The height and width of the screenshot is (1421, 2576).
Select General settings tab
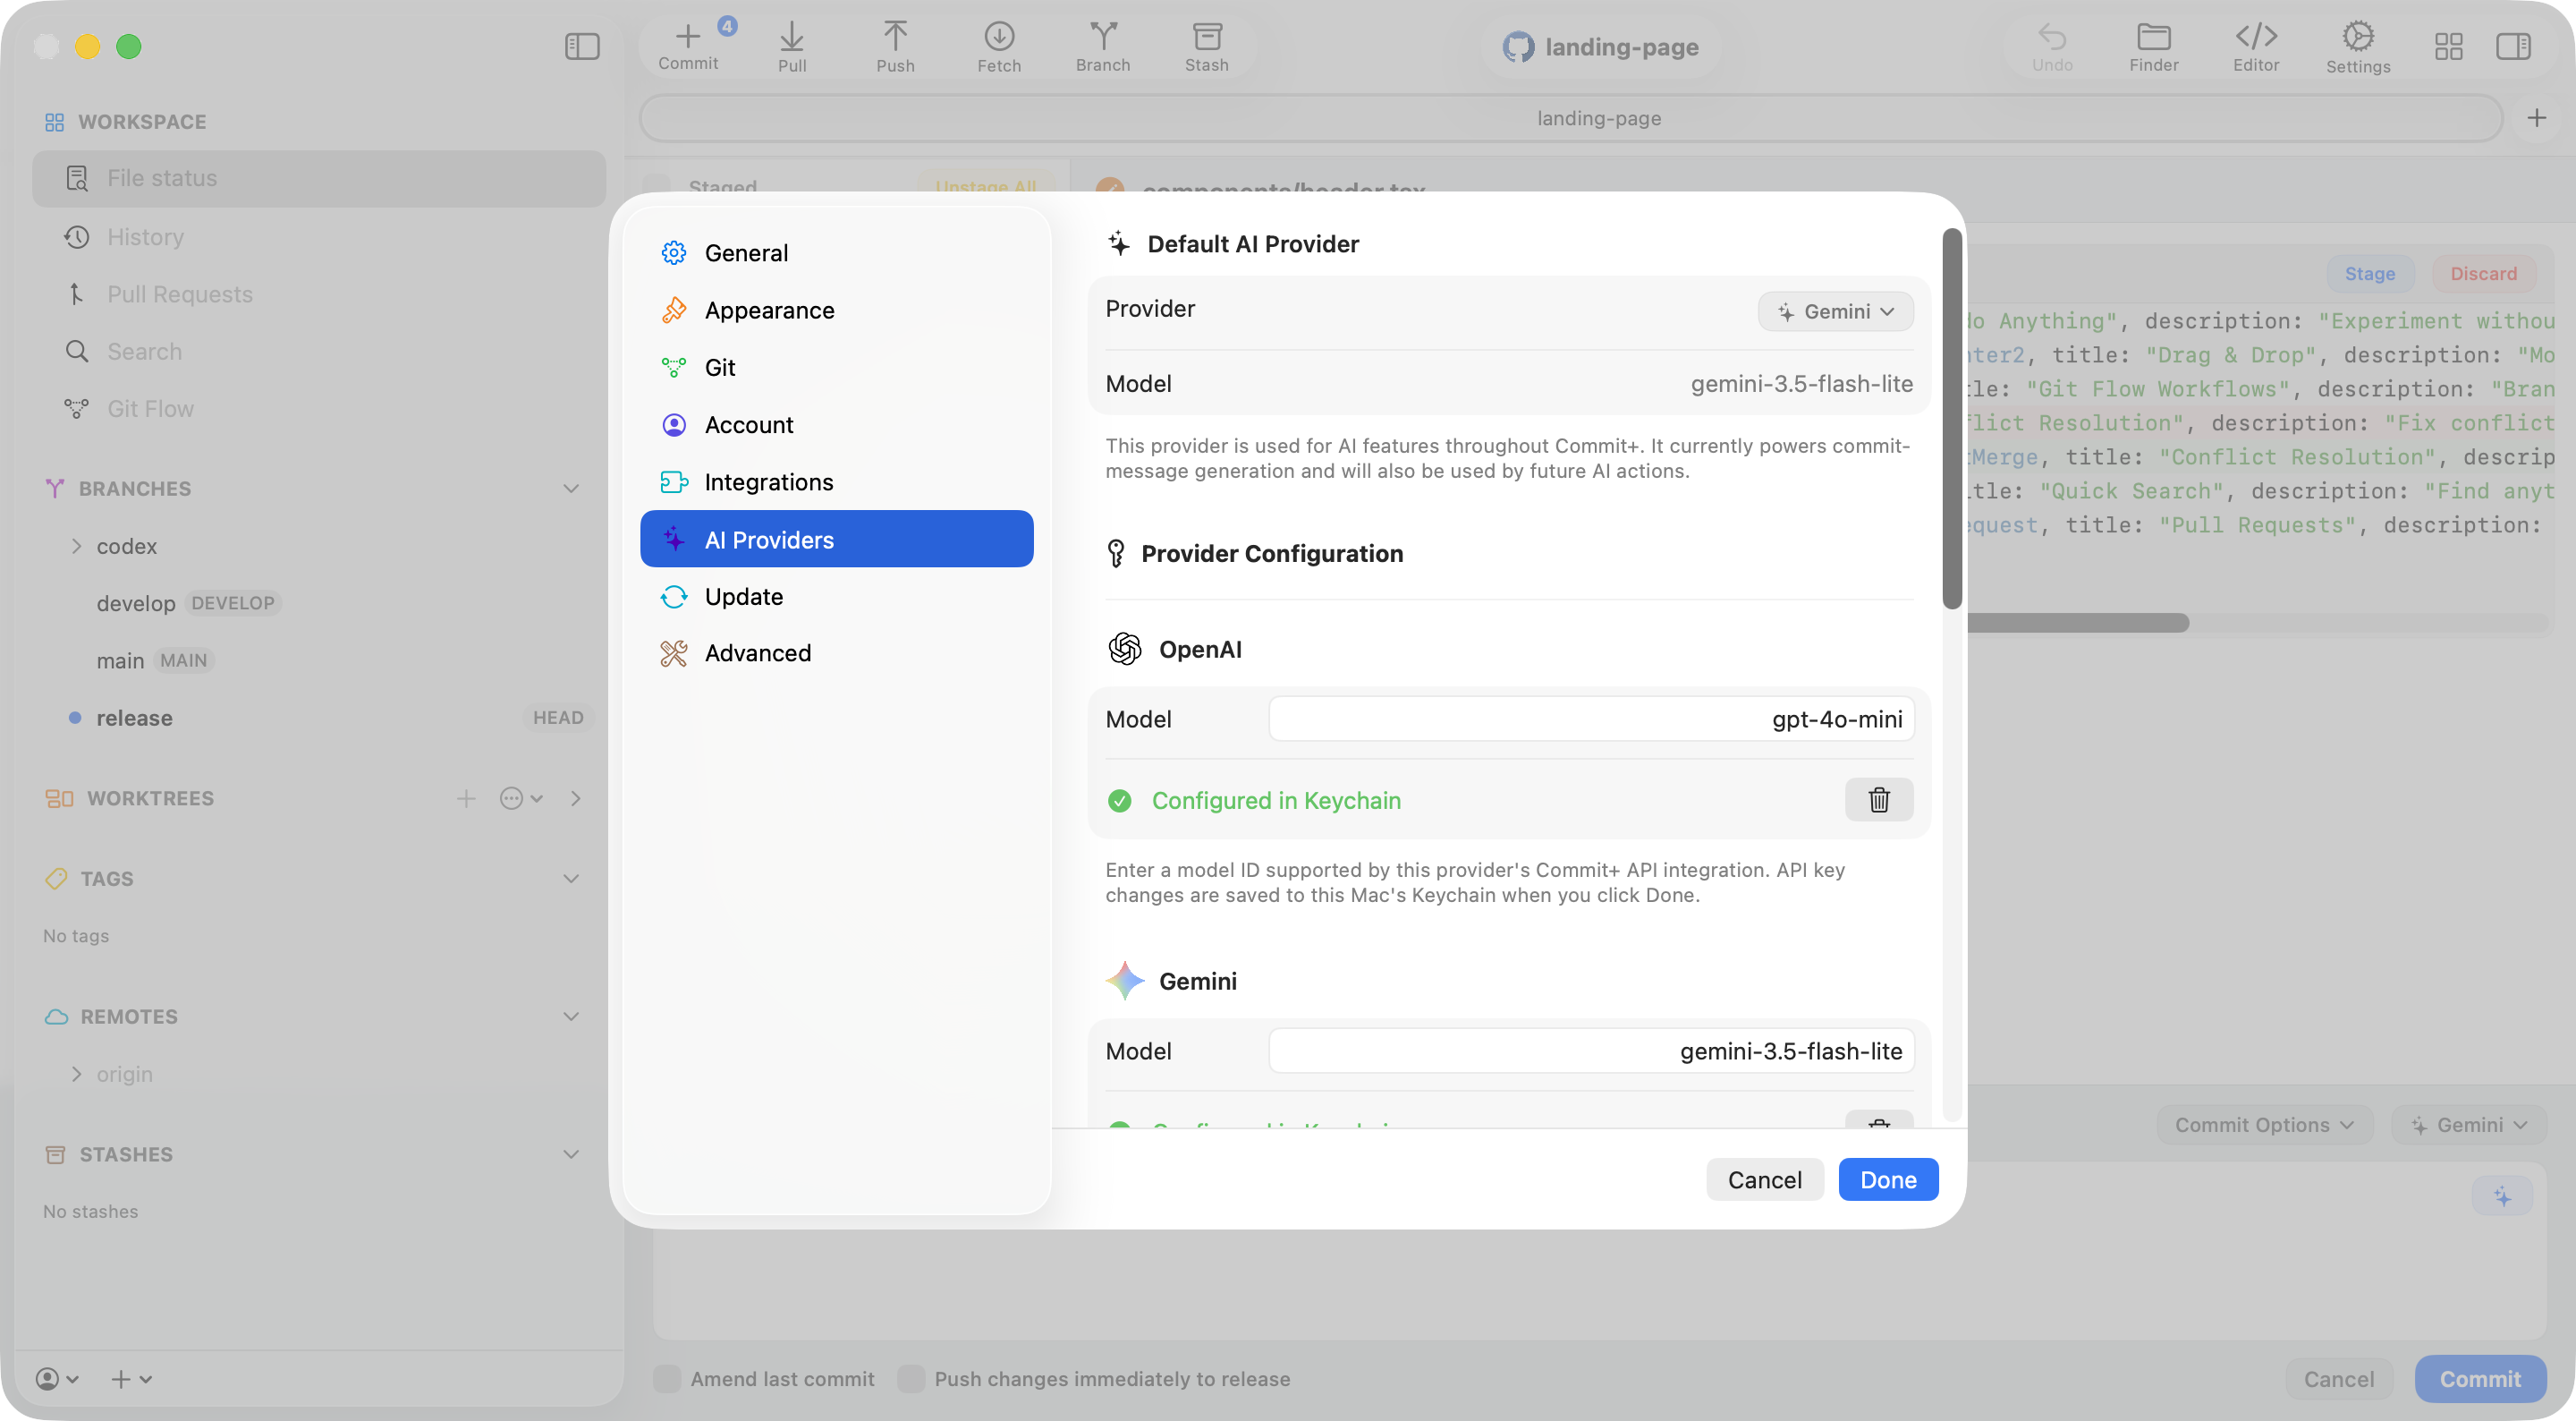click(837, 252)
